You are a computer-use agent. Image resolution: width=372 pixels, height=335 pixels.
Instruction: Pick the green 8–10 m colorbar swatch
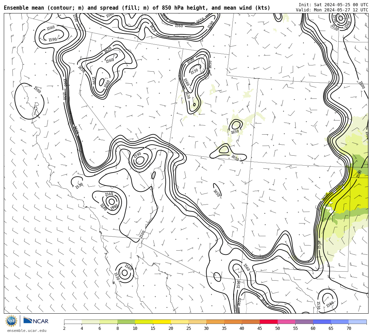coord(126,322)
